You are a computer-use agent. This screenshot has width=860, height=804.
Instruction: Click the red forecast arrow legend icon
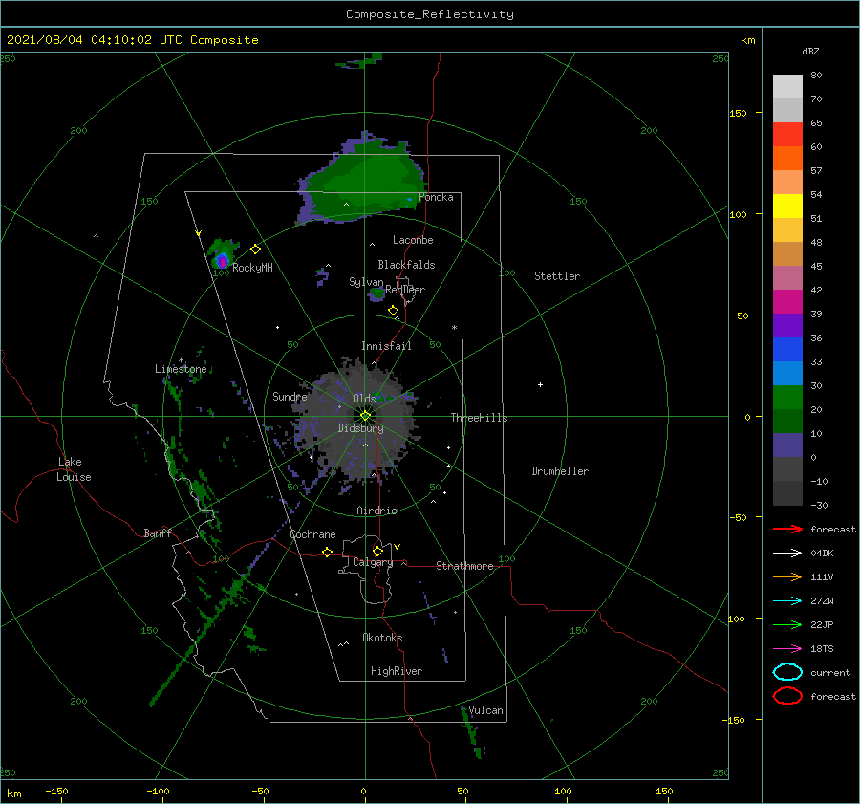tap(787, 529)
